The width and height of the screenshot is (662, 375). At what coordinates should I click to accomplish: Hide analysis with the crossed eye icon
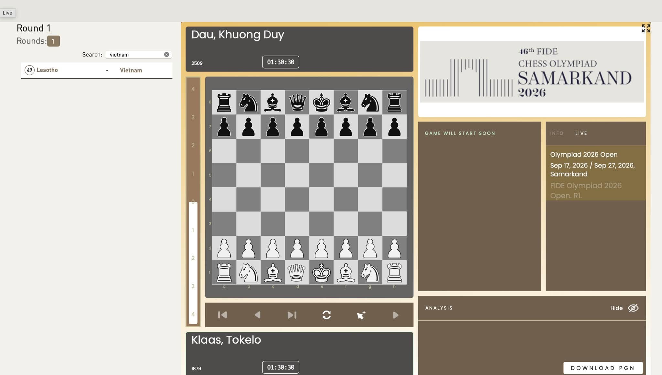[633, 308]
